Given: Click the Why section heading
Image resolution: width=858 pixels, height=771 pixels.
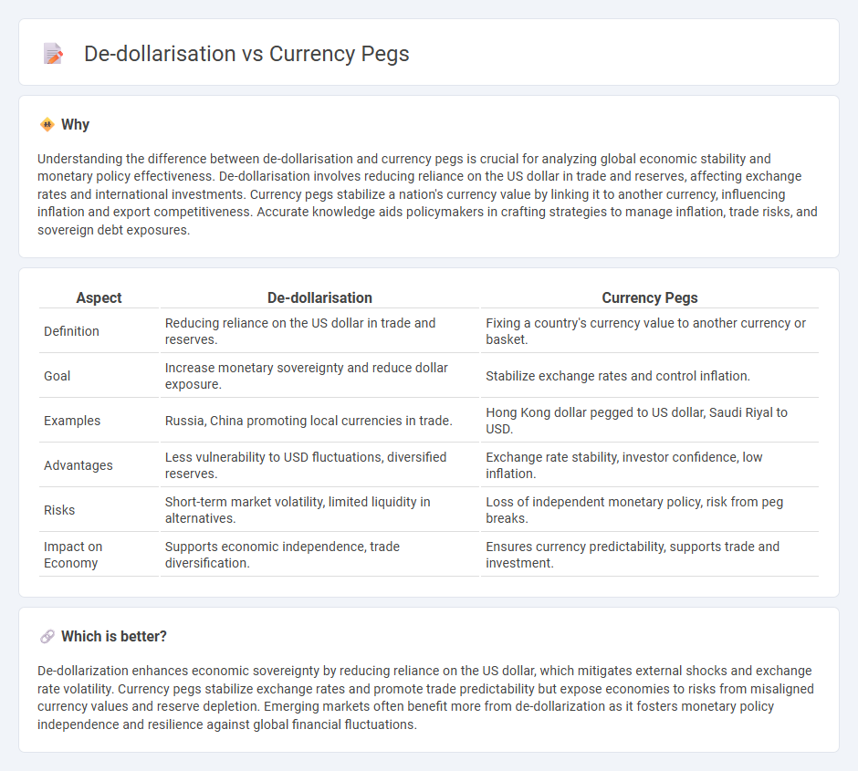Looking at the screenshot, I should [x=75, y=125].
